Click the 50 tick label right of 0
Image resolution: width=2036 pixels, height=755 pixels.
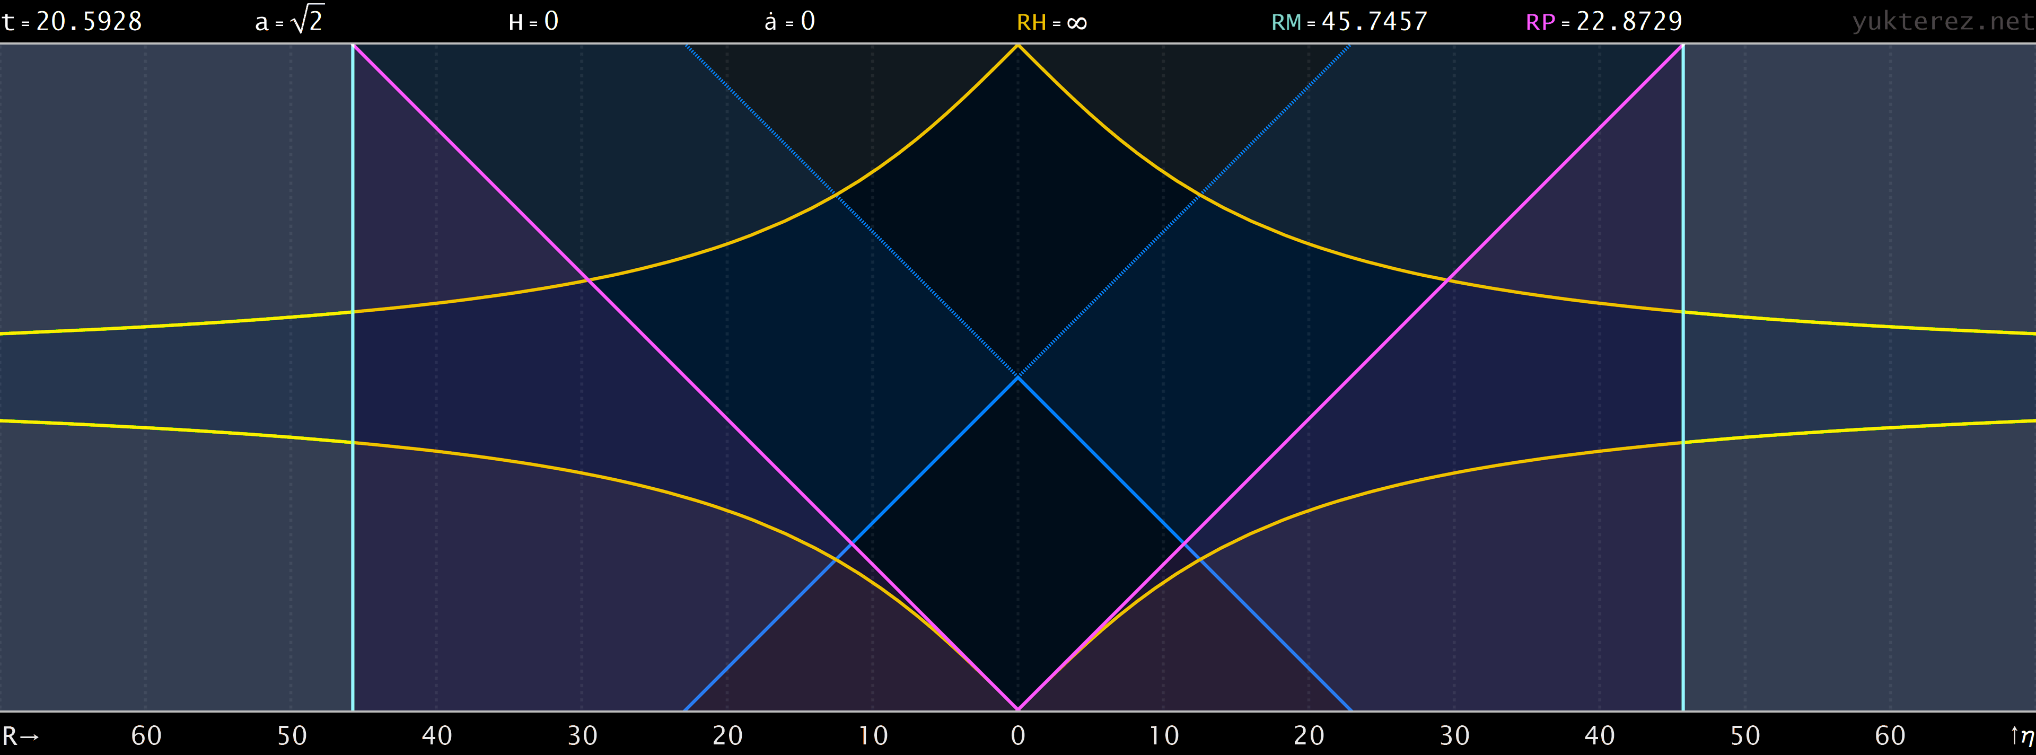point(1745,736)
